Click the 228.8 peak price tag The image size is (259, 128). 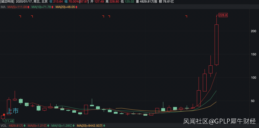(x=223, y=15)
